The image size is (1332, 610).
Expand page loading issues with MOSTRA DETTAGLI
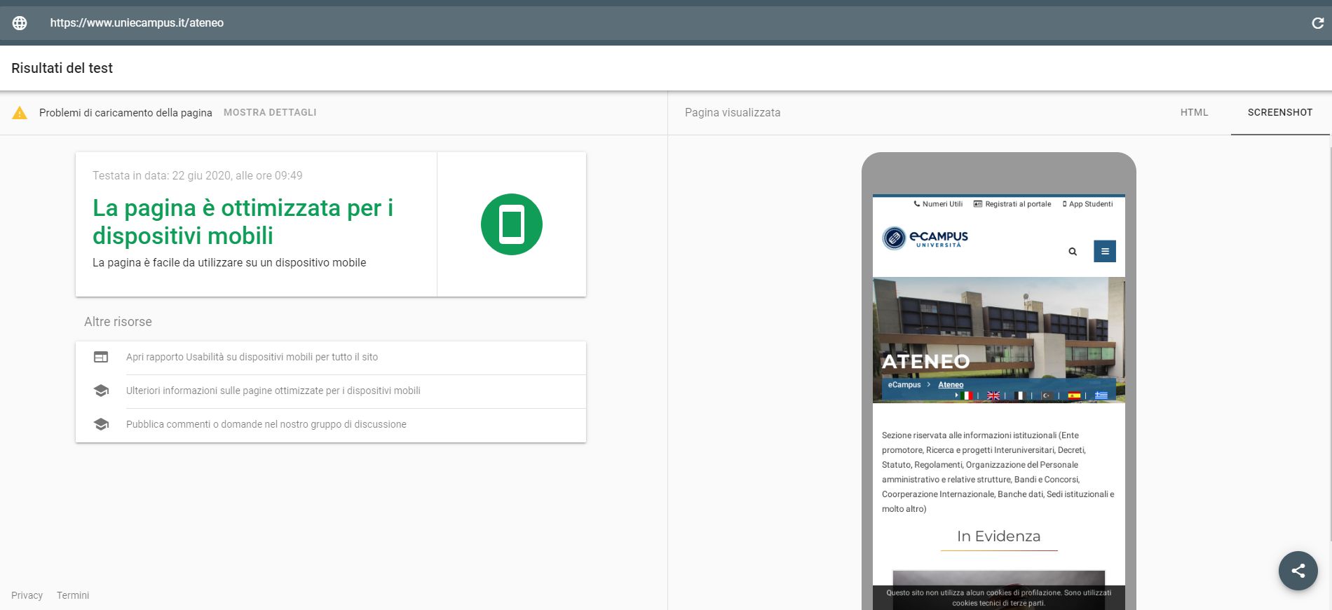pos(270,112)
